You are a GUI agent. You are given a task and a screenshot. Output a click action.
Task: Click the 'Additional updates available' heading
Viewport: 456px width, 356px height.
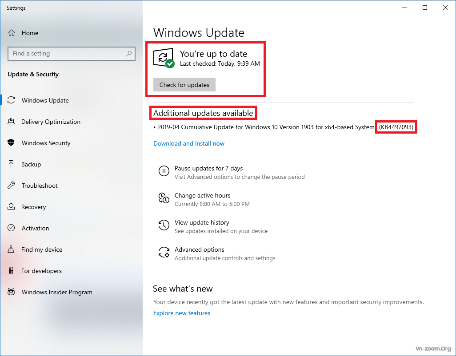pos(203,113)
